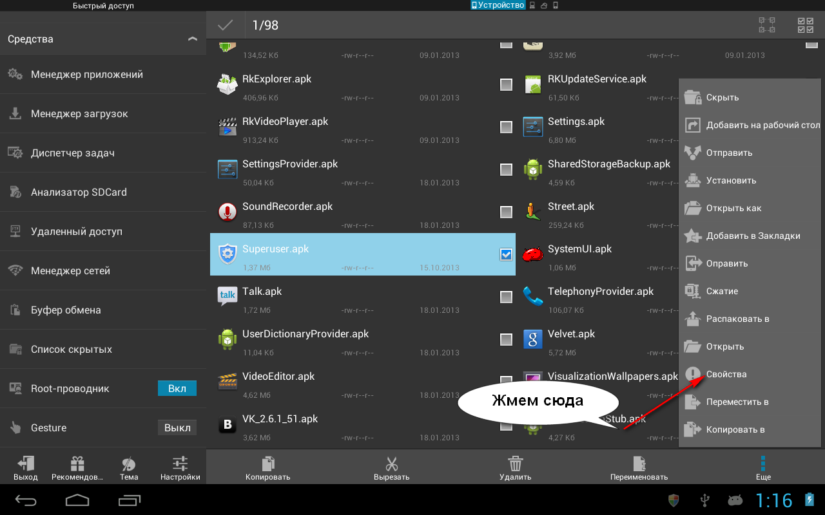Open the Тема theme icon
Image resolution: width=825 pixels, height=515 pixels.
[x=129, y=465]
